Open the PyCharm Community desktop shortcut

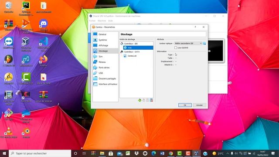click(26, 9)
